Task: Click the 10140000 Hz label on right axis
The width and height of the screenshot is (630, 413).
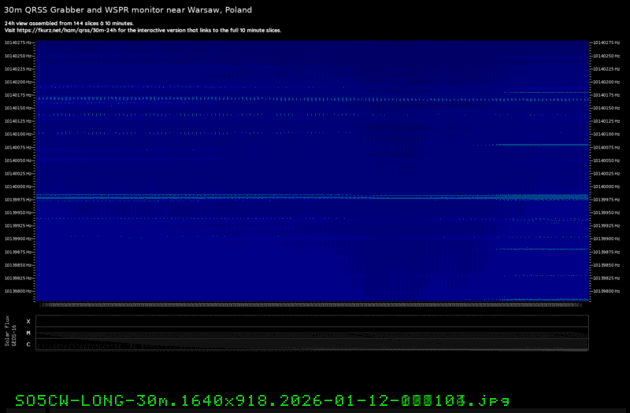Action: click(606, 186)
